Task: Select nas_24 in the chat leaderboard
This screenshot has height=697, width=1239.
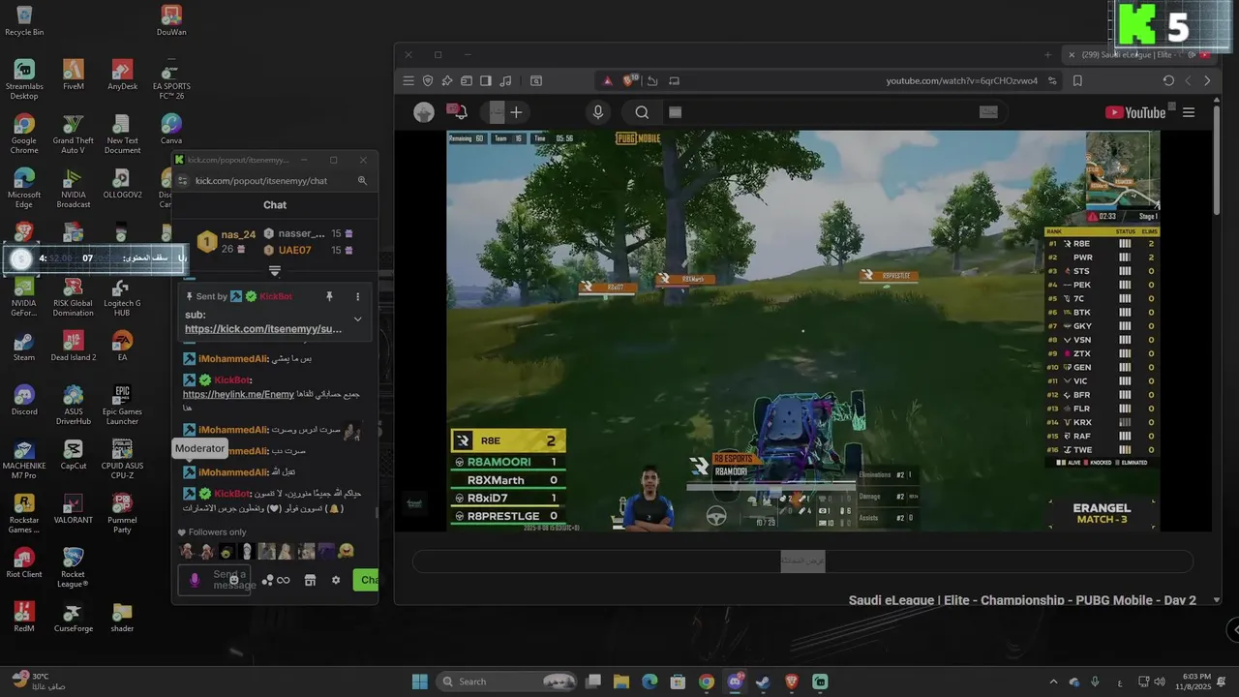Action: [238, 234]
